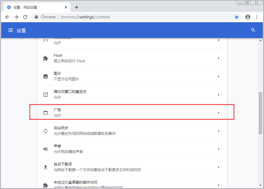Click the sandboxed plugin access puzzle icon
The height and width of the screenshot is (189, 264).
(x=46, y=185)
